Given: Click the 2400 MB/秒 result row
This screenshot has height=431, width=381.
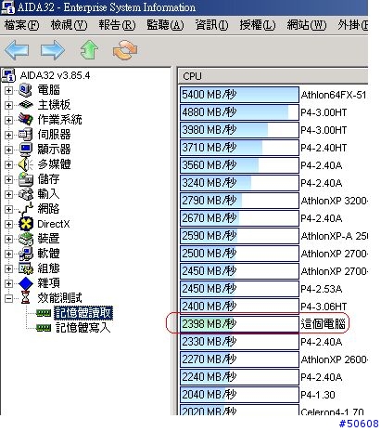Looking at the screenshot, I should (273, 307).
